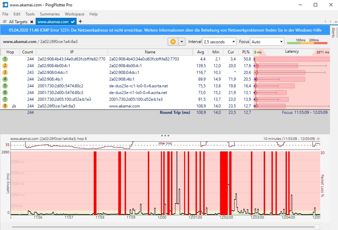Viewport: 338px width, 230px height.
Task: Open the tab list dropdown arrow at far right
Action: coord(336,22)
